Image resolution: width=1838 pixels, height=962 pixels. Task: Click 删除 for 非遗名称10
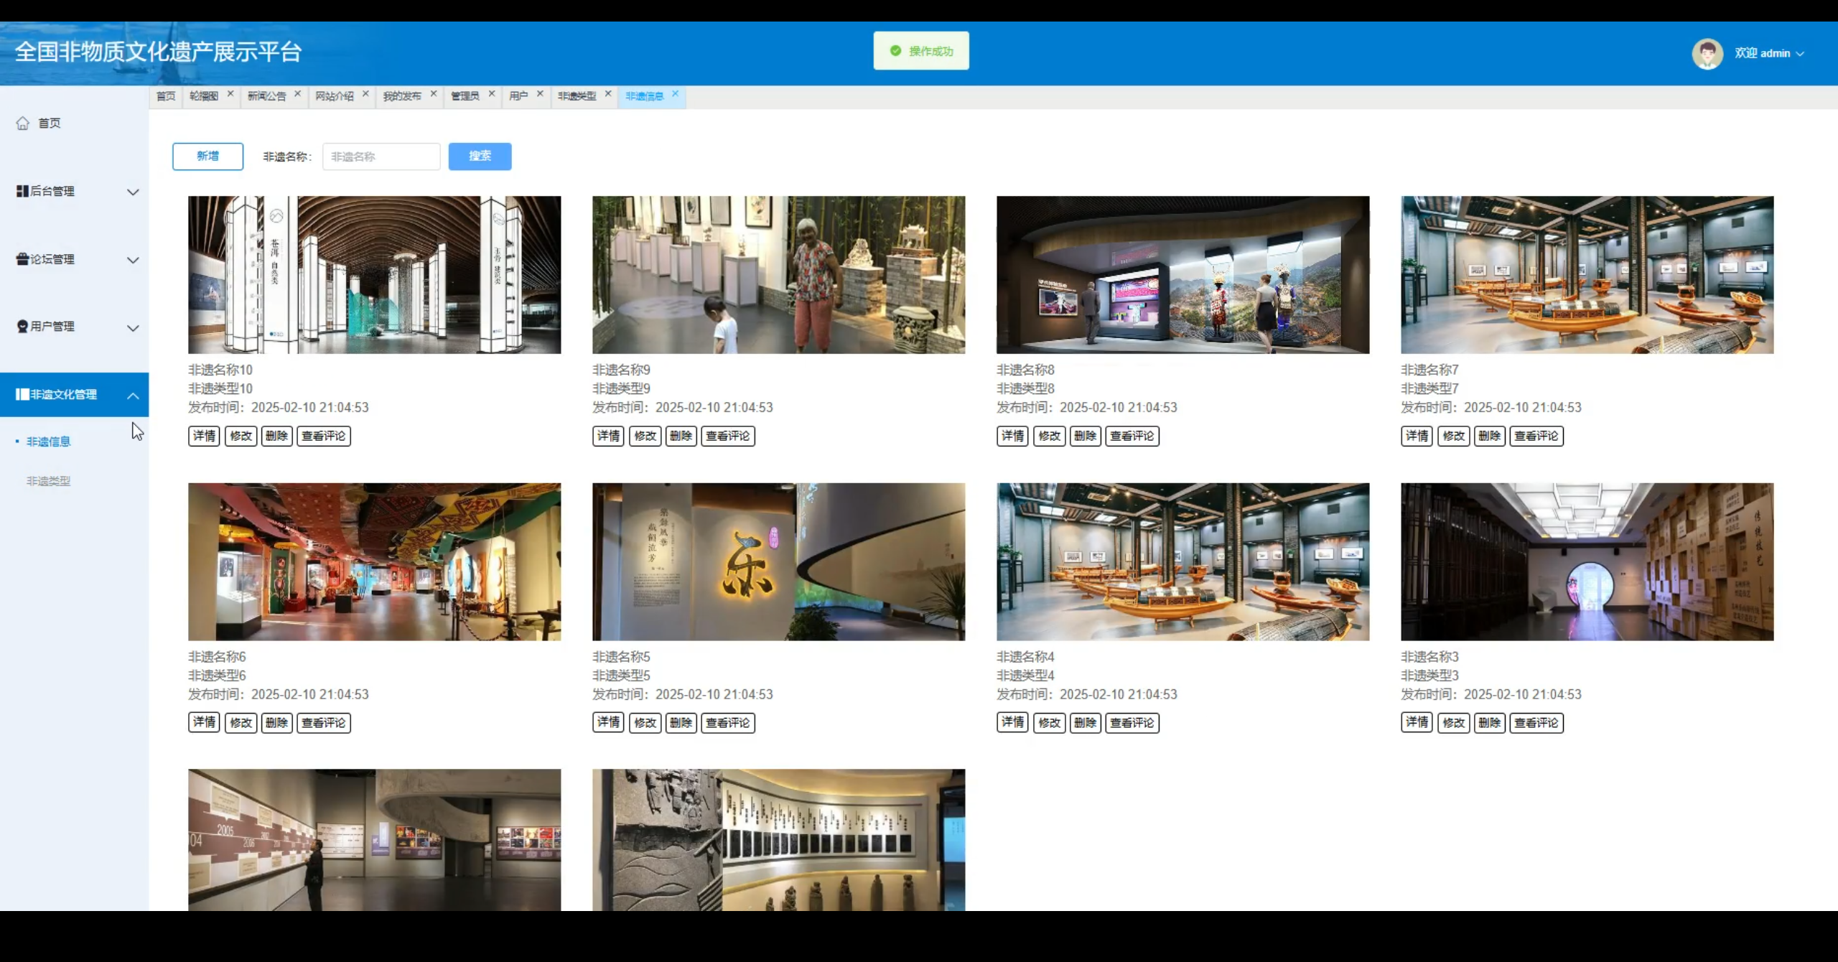coord(276,436)
